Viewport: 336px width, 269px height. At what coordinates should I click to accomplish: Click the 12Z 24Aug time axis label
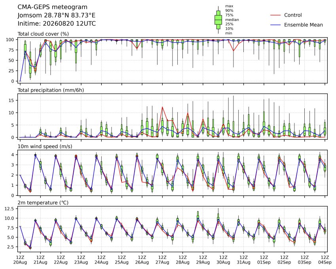(x=101, y=260)
